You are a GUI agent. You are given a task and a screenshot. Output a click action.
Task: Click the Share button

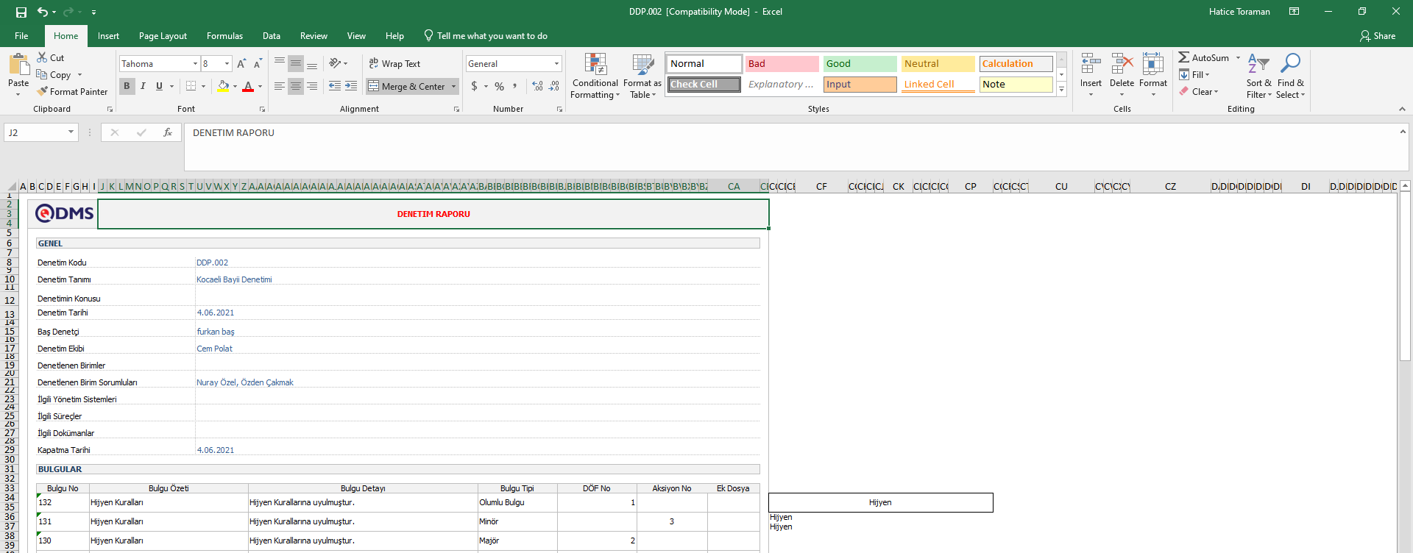click(x=1378, y=36)
